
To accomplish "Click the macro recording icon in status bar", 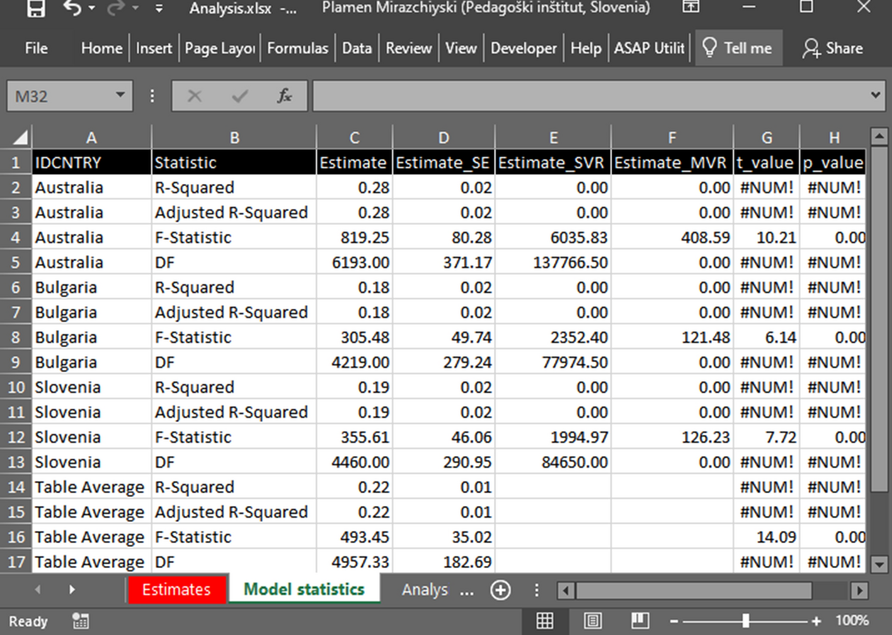I will click(81, 621).
